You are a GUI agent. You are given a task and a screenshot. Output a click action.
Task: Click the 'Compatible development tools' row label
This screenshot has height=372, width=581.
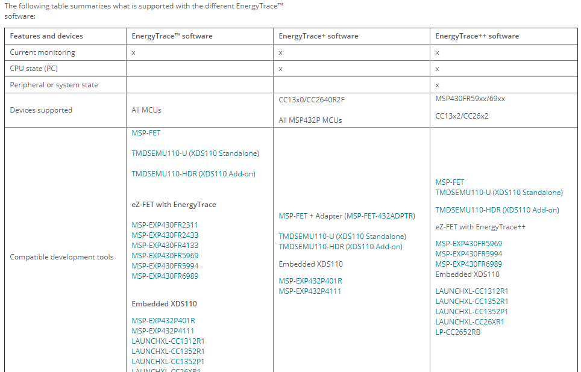point(61,257)
